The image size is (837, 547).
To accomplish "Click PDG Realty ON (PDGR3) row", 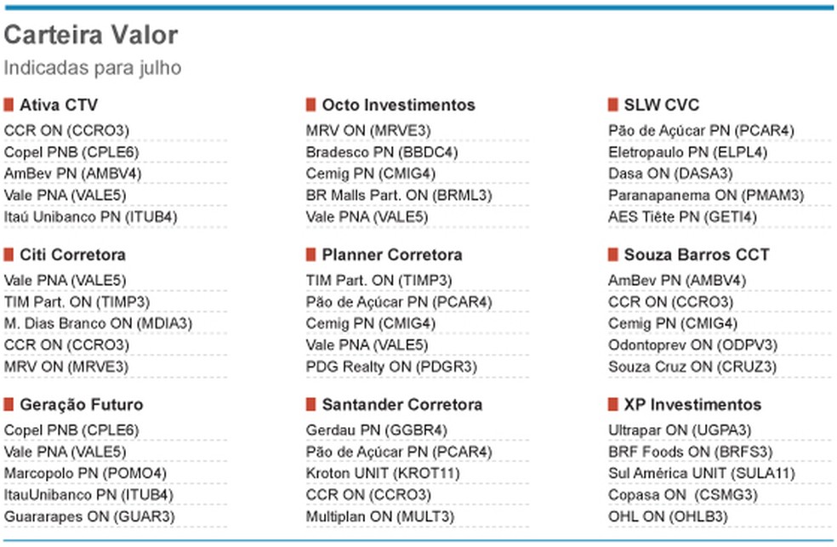I will pos(391,367).
